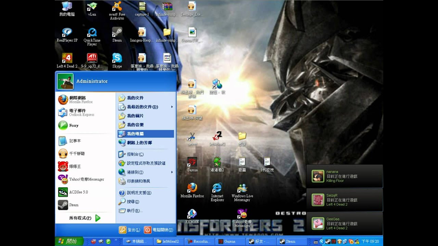Click nanana Killing Floor Steam notification
The height and width of the screenshot is (246, 438).
coord(344,176)
